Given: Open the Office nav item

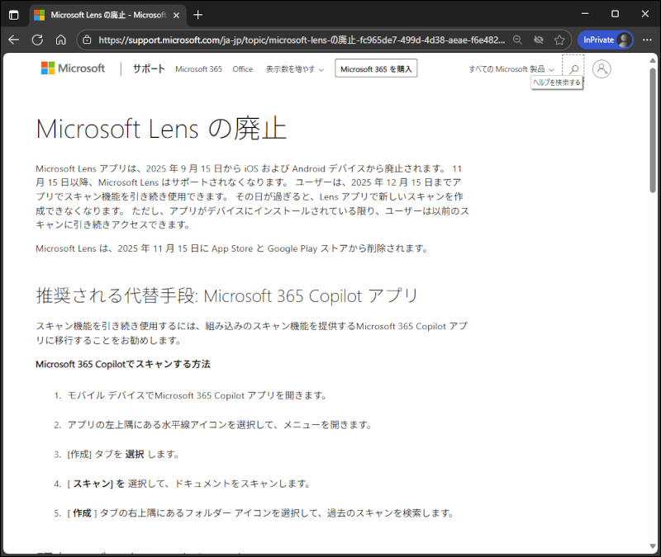Looking at the screenshot, I should pos(242,69).
